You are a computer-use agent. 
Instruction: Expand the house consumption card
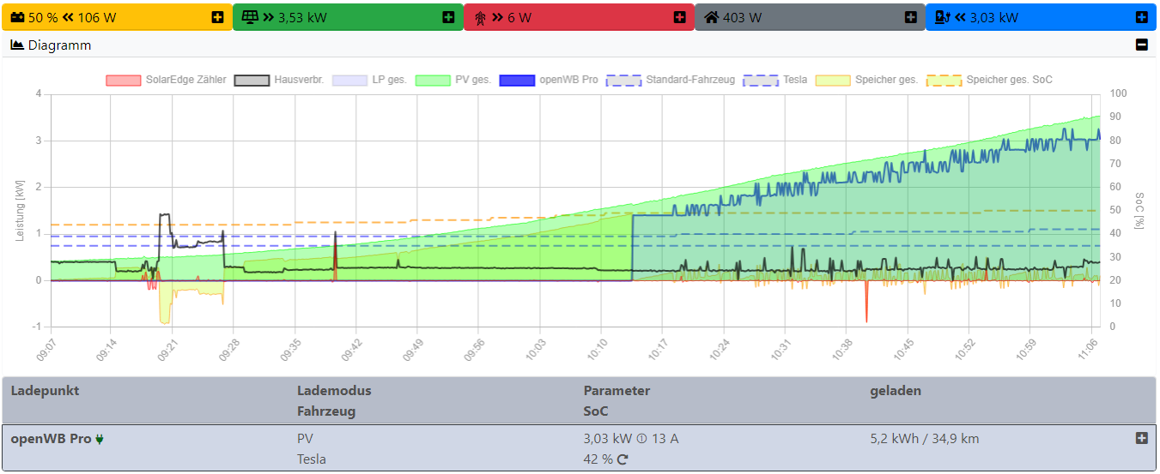click(x=910, y=17)
